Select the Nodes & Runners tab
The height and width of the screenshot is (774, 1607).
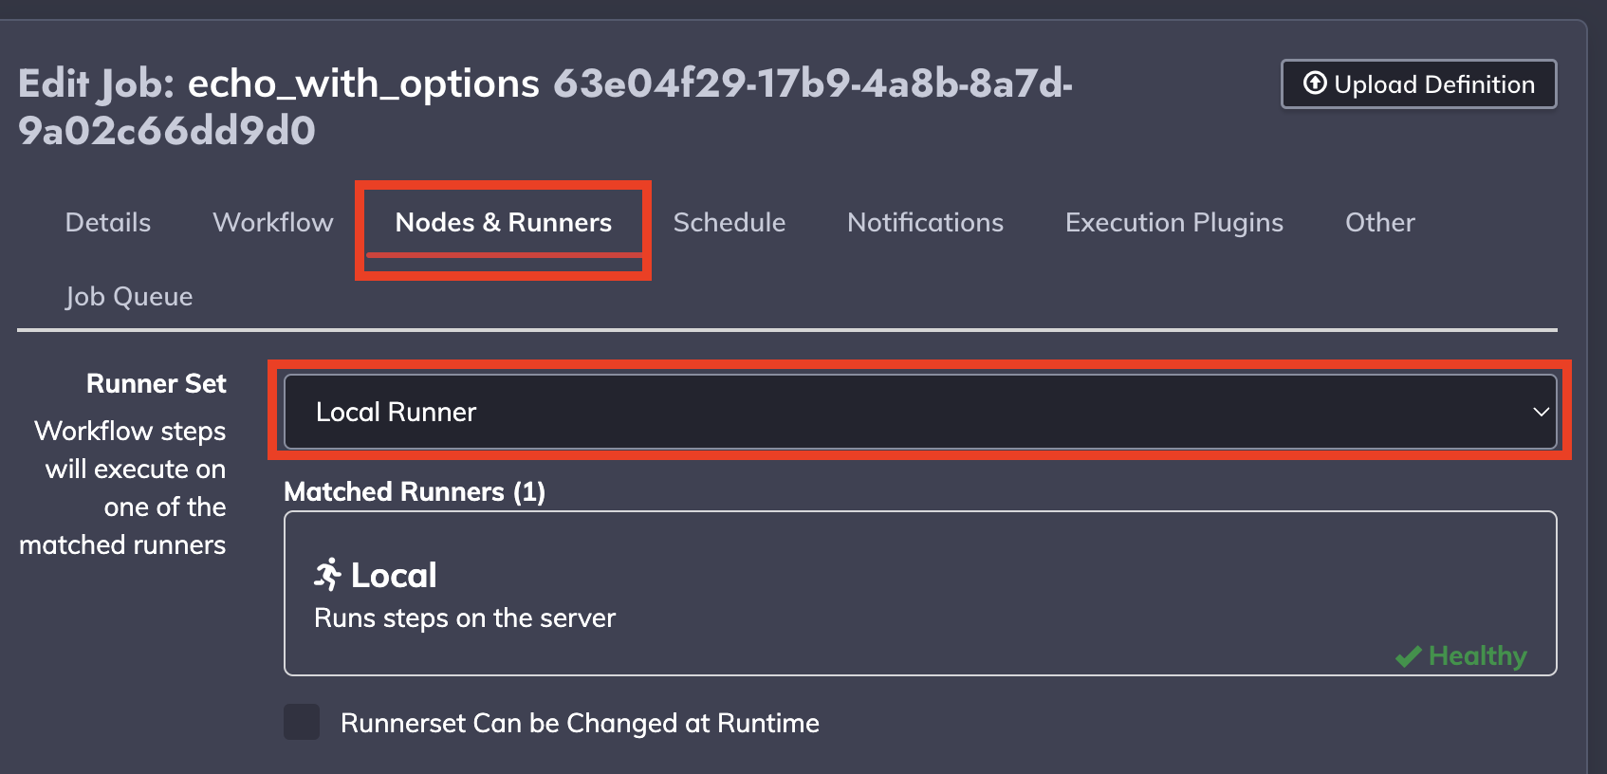pos(504,222)
